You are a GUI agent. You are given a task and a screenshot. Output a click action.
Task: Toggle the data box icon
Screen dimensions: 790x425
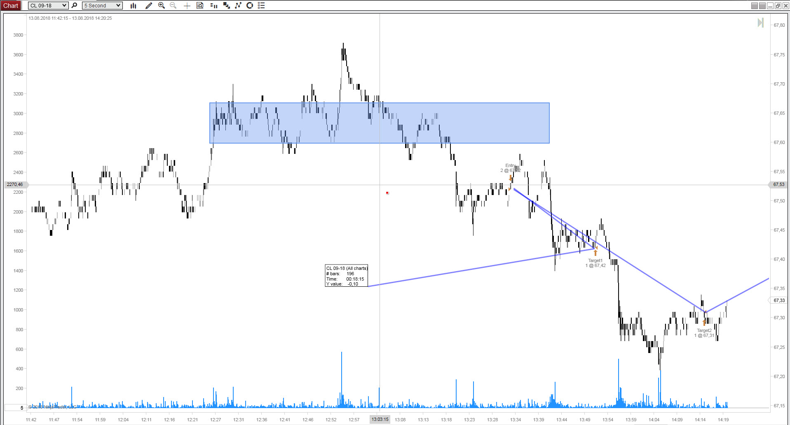pyautogui.click(x=200, y=5)
